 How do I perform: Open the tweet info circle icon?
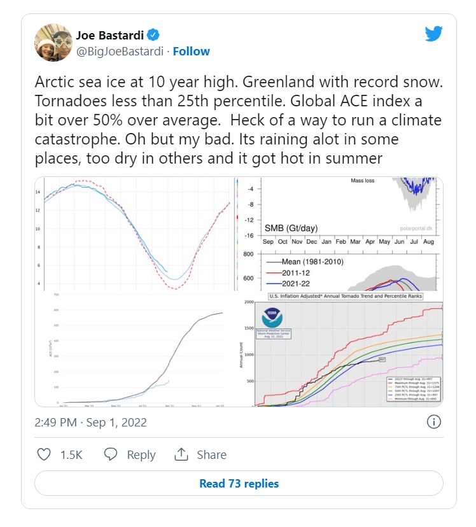click(433, 422)
